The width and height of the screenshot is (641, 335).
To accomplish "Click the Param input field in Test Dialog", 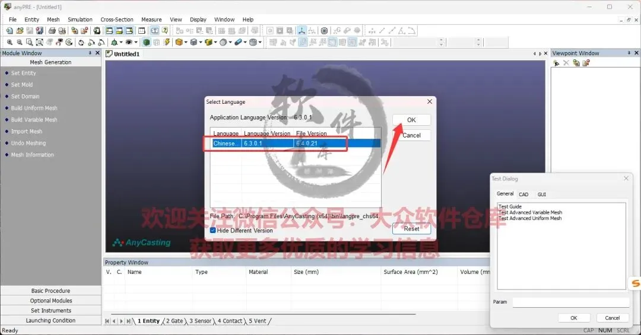I will click(571, 302).
